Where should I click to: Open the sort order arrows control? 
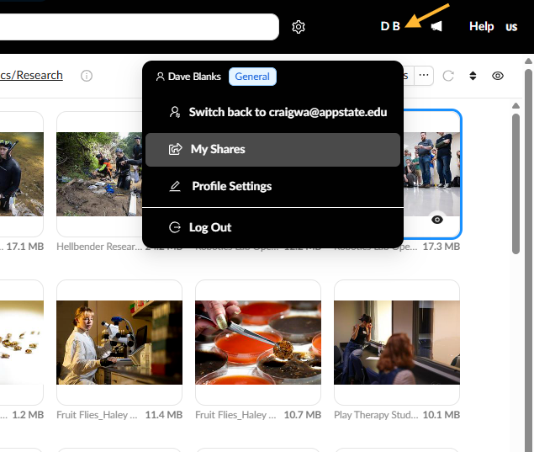pos(473,76)
